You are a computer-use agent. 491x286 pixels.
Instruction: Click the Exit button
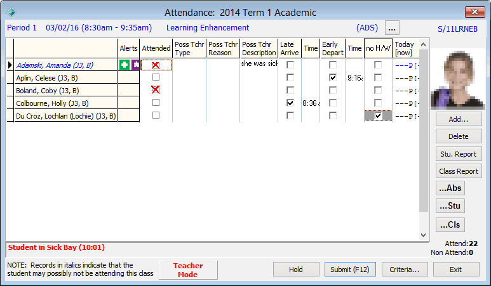(456, 270)
